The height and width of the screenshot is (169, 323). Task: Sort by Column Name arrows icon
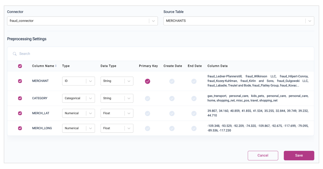click(56, 66)
